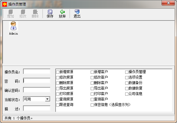
Task: Click the 共有 1 个操作员 status text
Action: pyautogui.click(x=19, y=118)
